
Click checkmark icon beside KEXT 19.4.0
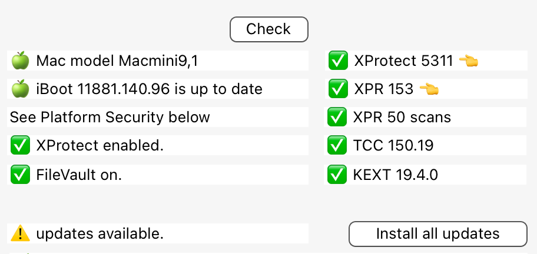click(x=337, y=175)
